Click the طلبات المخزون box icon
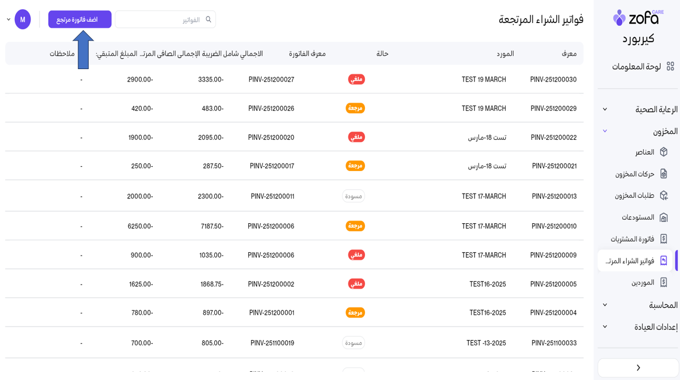The image size is (680, 380). pos(664,196)
